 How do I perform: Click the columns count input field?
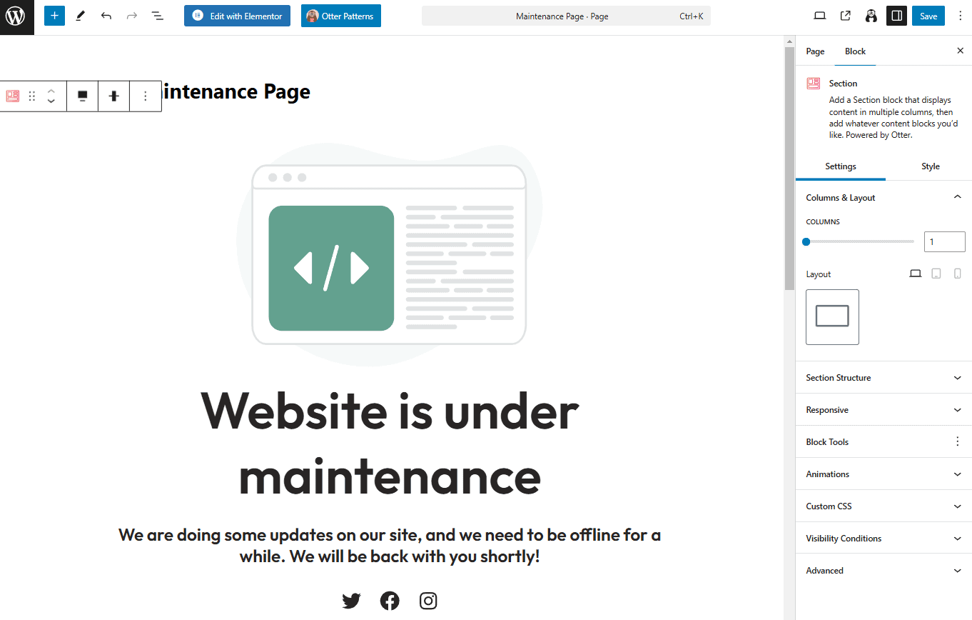tap(944, 241)
